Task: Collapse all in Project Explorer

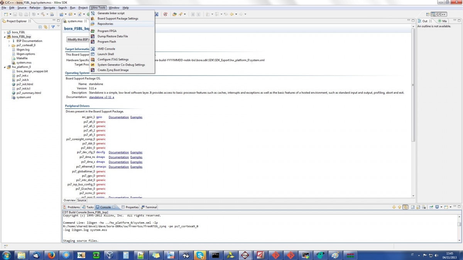Action: click(x=40, y=27)
